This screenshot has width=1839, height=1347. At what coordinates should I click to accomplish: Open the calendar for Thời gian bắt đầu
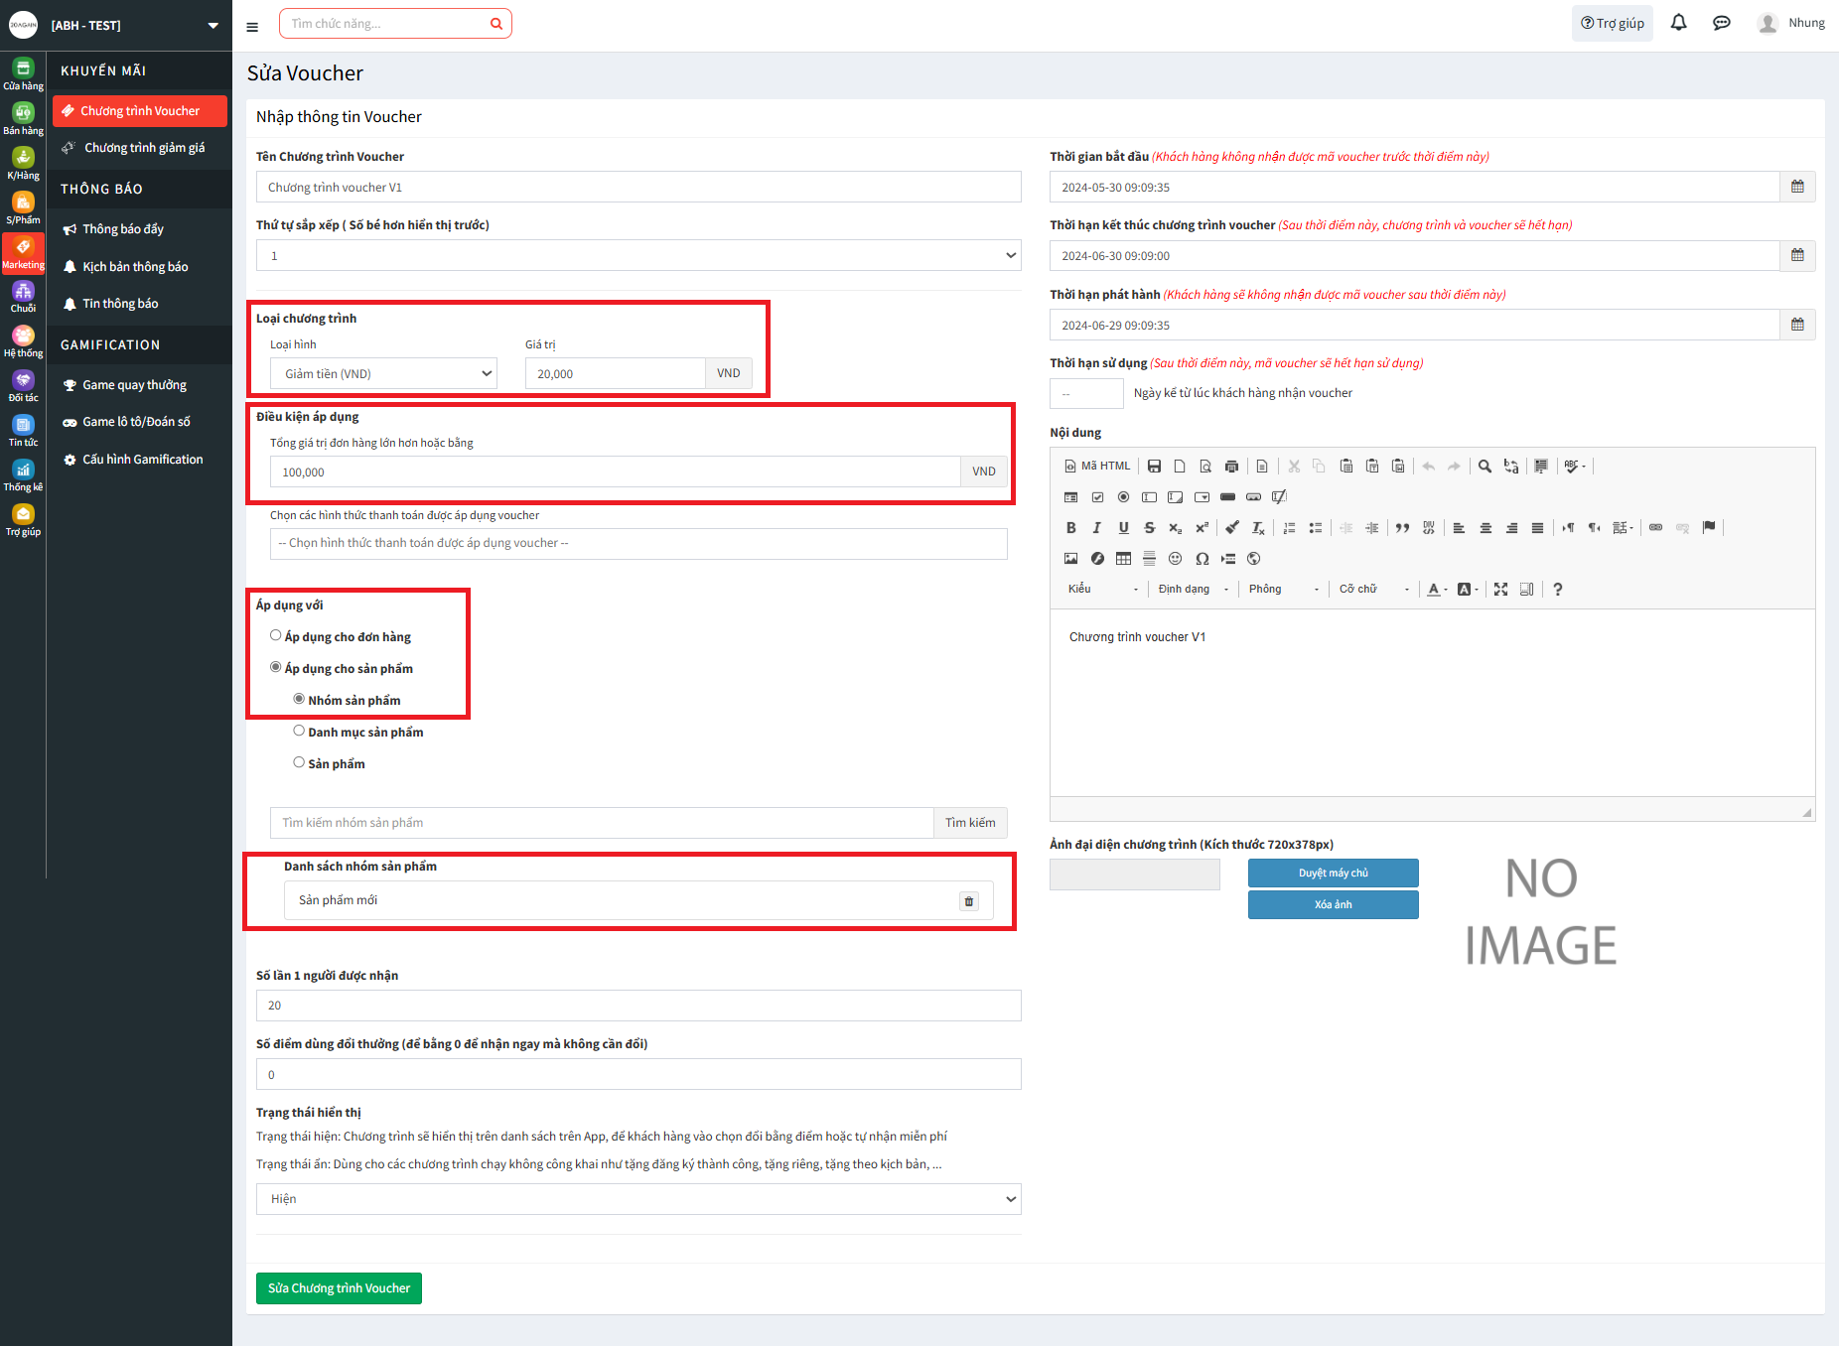point(1797,187)
